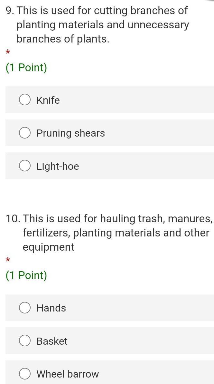
Task: Click the (1 Point) label for question 10
Action: pyautogui.click(x=26, y=275)
